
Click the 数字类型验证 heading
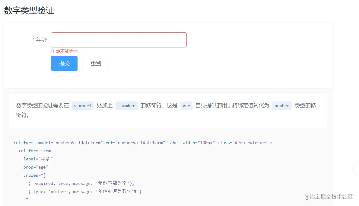(x=29, y=11)
